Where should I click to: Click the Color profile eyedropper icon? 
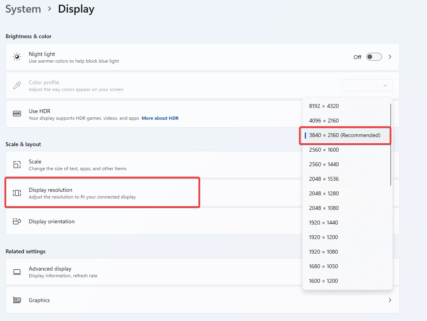point(17,85)
